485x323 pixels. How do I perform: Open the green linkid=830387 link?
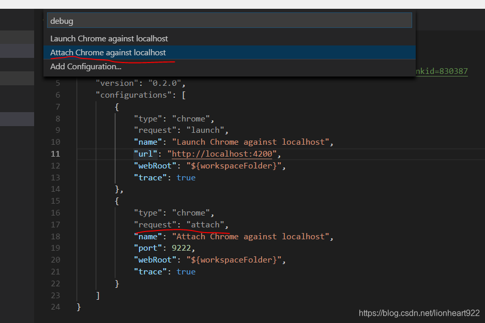point(442,71)
